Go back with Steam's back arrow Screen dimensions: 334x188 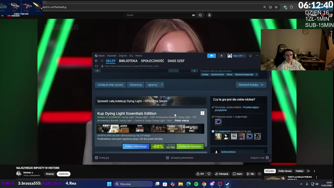coord(96,61)
